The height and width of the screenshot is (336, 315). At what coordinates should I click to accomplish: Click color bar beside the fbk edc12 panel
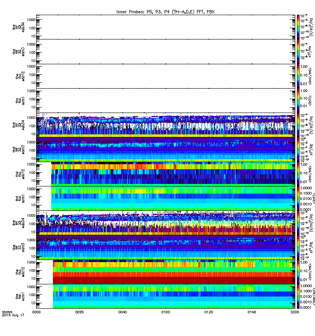(298, 272)
